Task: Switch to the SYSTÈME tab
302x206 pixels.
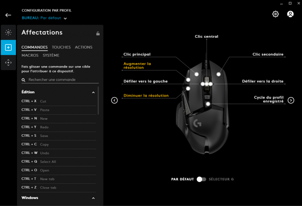Action: coord(51,55)
